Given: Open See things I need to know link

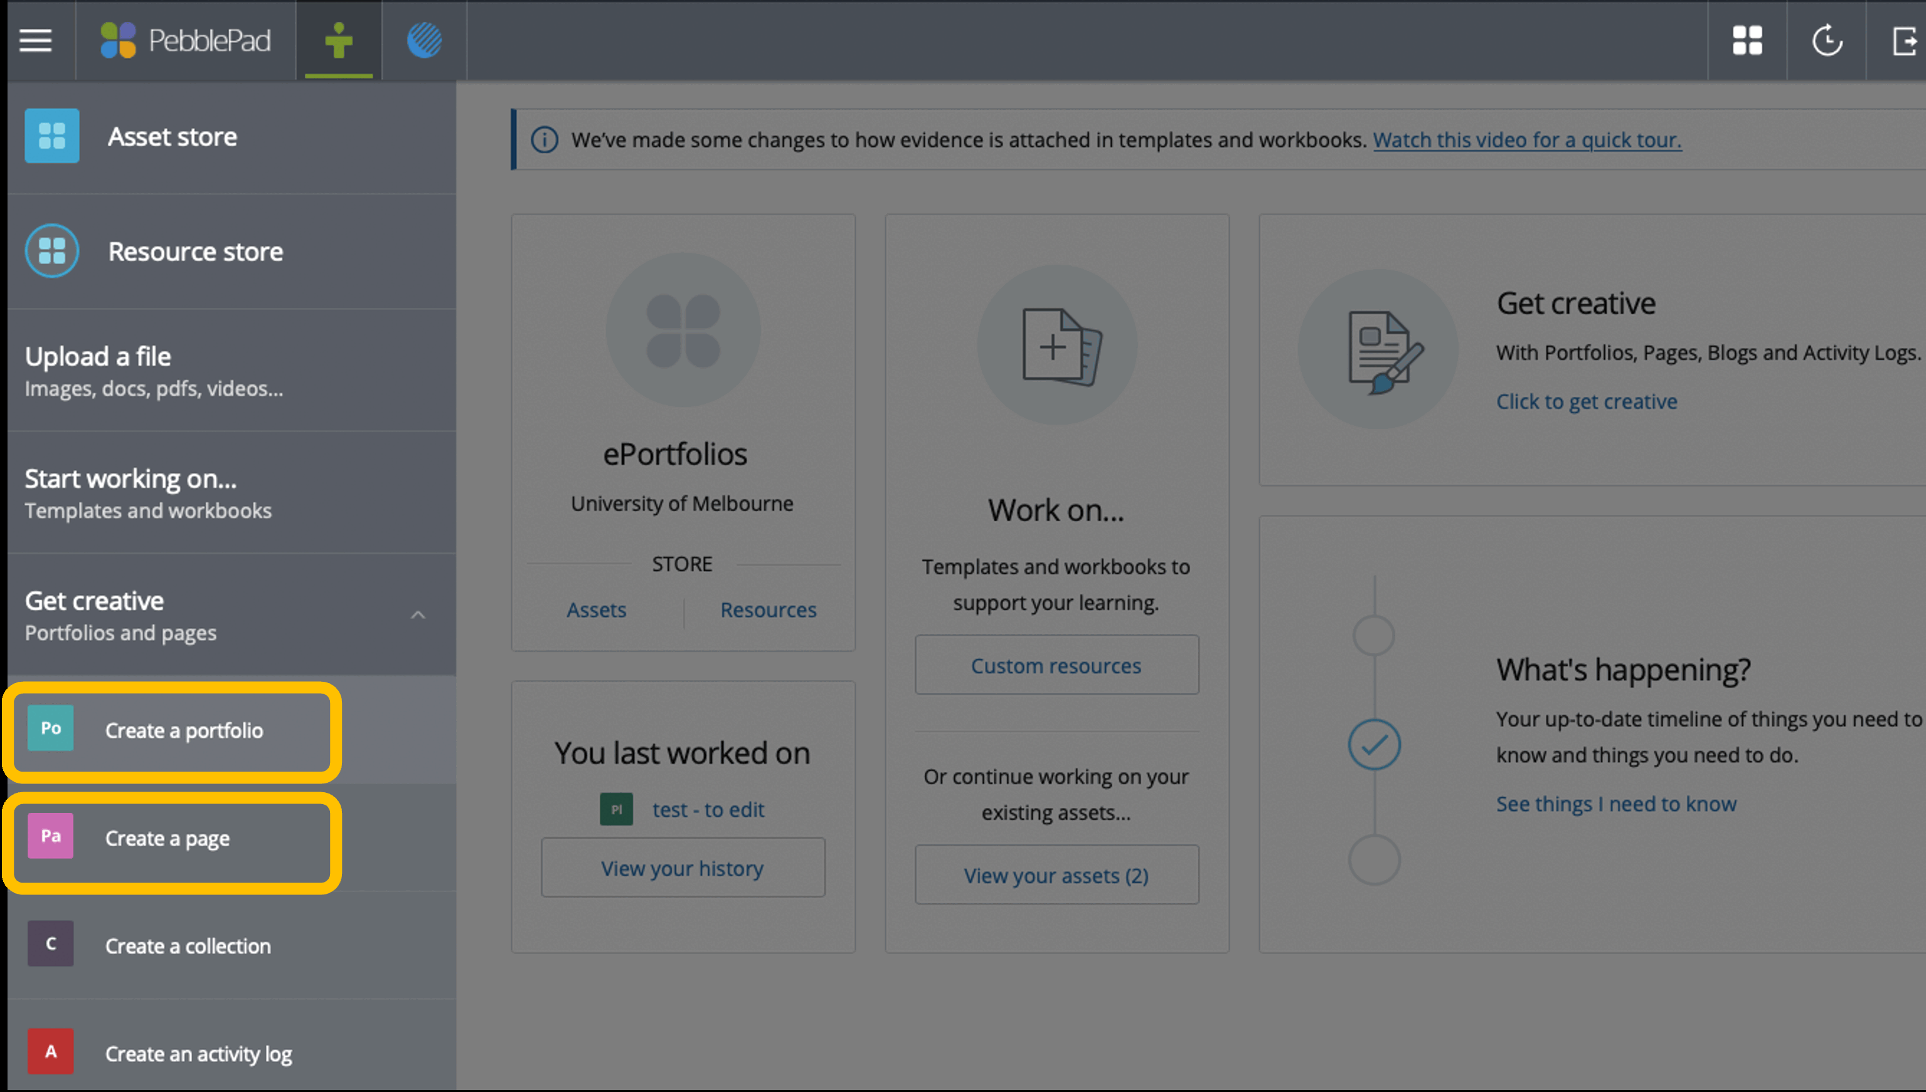Looking at the screenshot, I should [1616, 804].
